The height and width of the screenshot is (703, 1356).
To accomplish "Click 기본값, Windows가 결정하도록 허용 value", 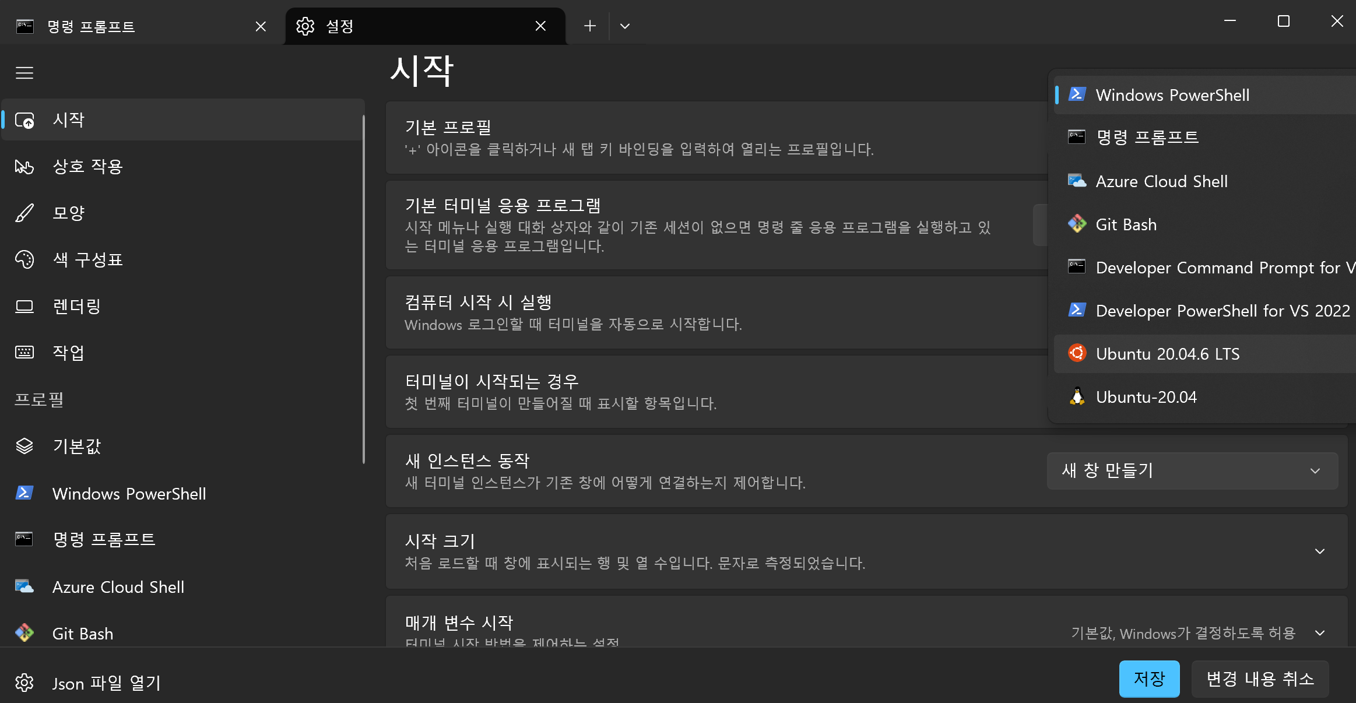I will tap(1183, 633).
